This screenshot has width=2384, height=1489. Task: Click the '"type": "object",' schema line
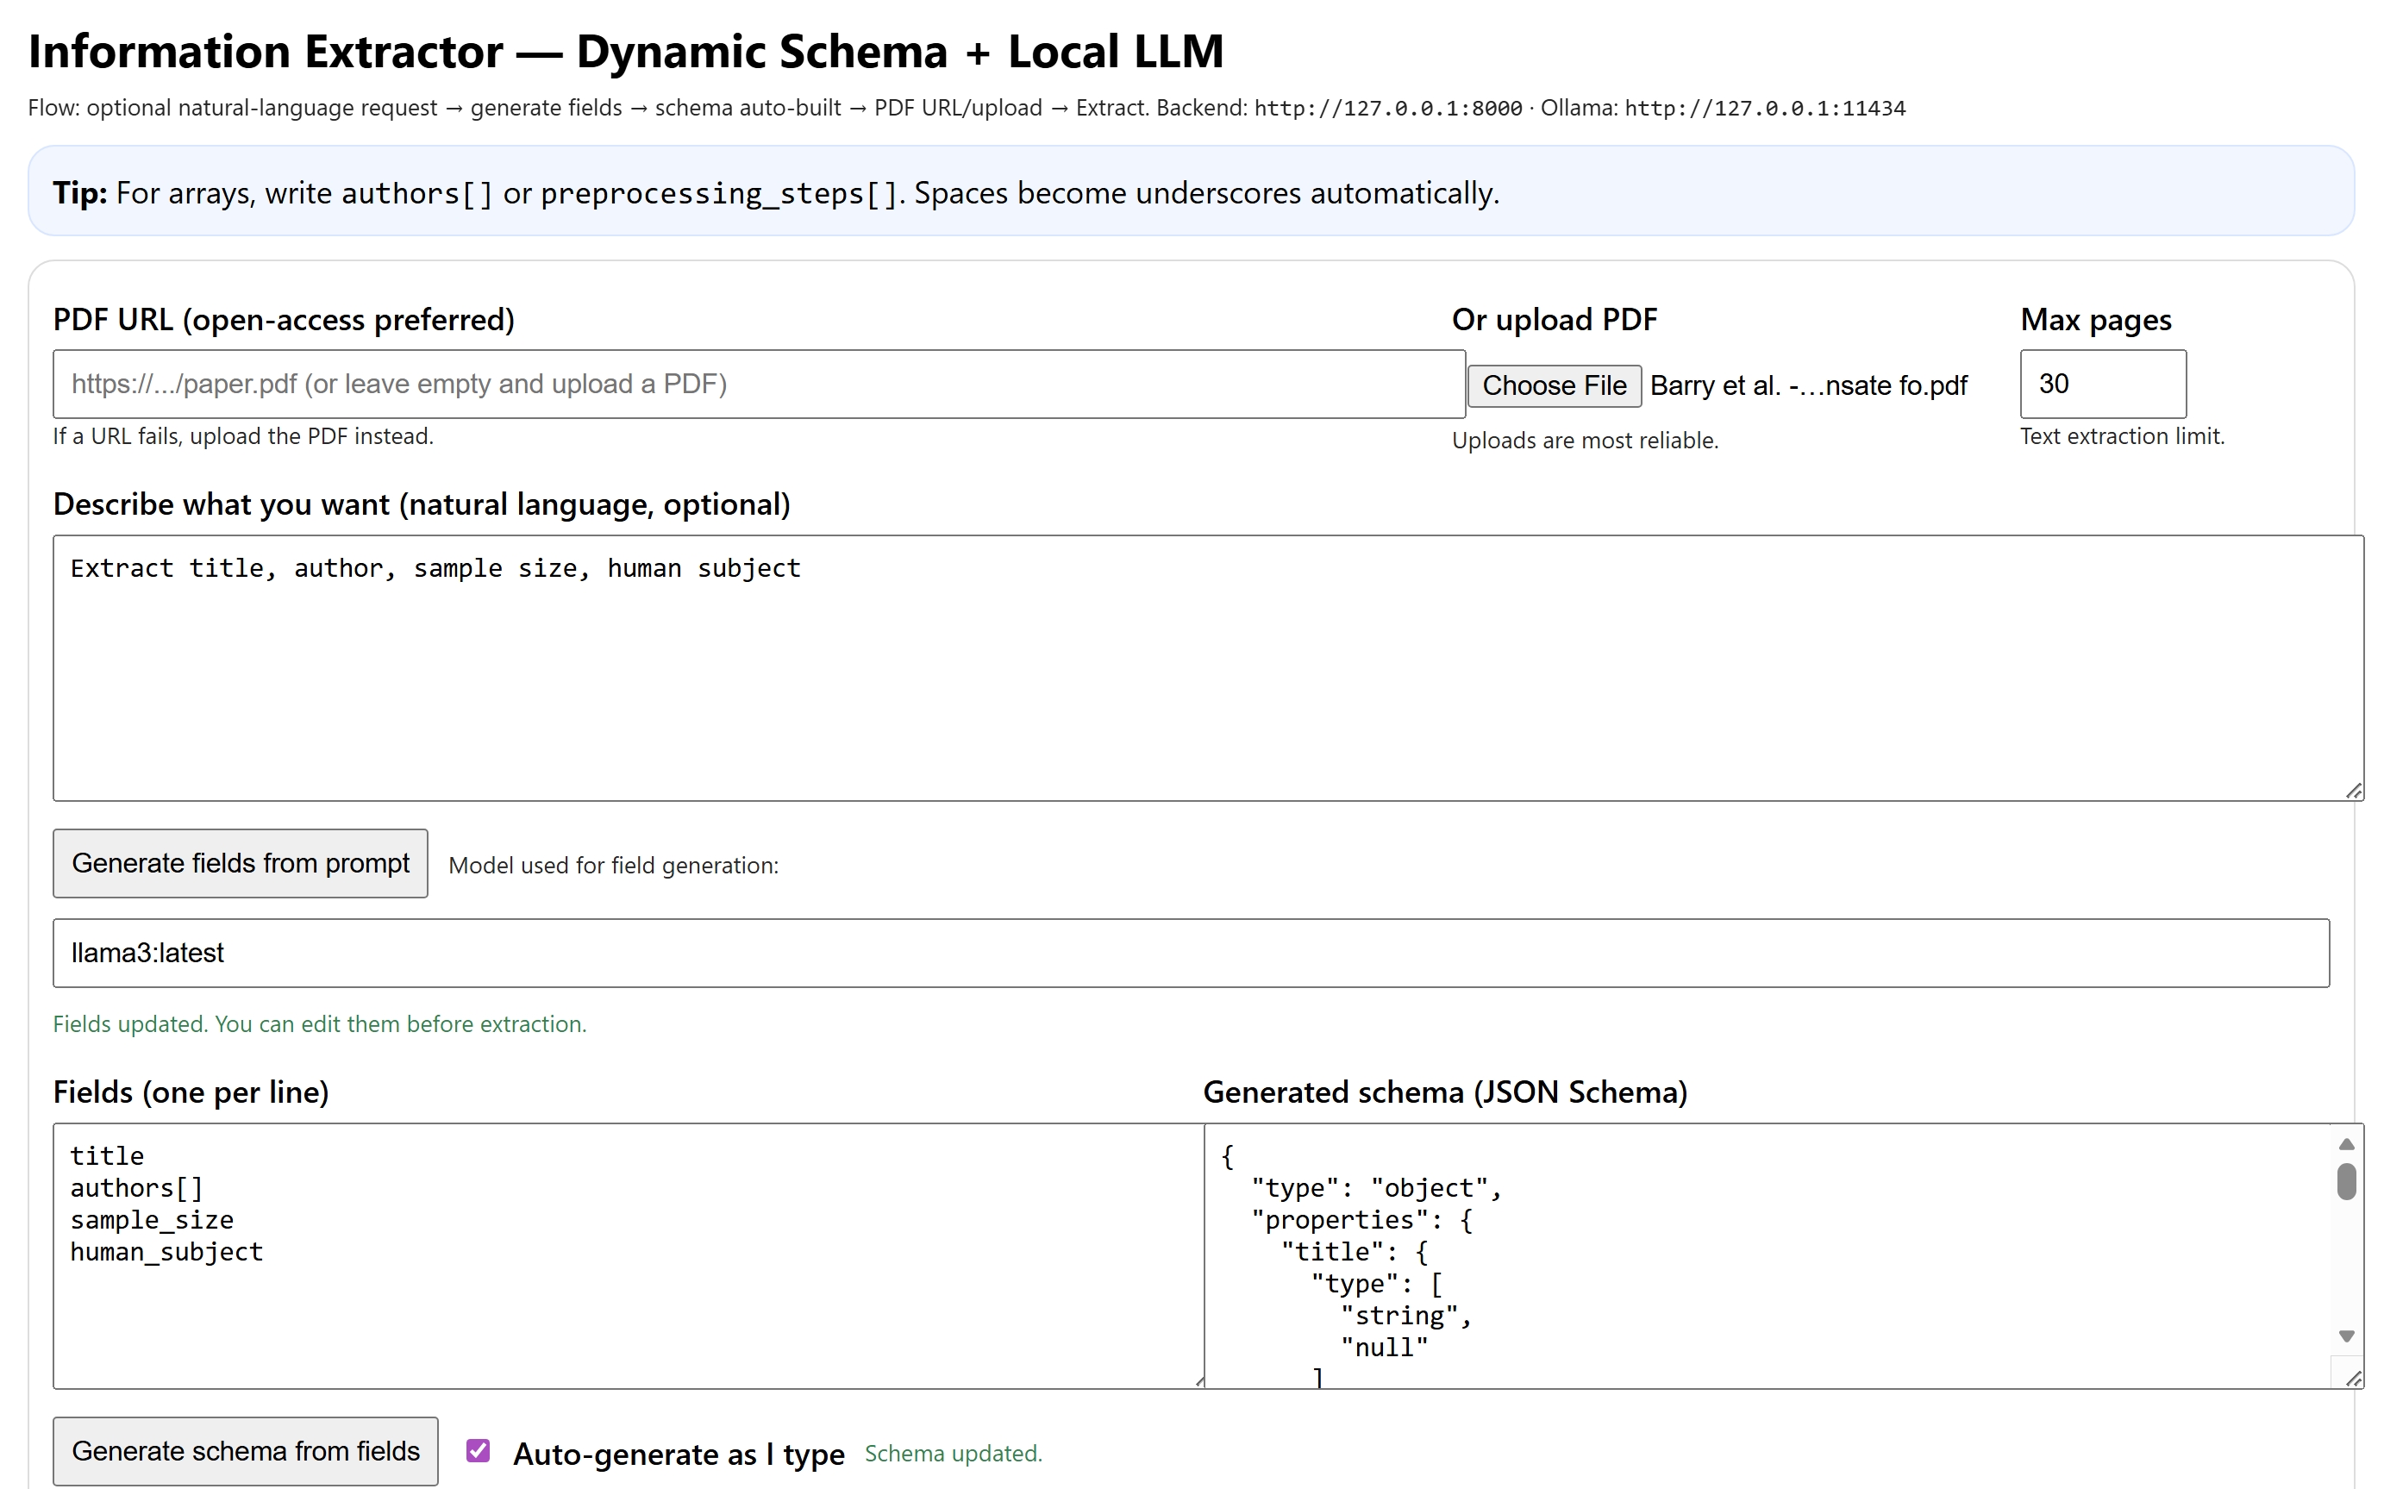click(x=1377, y=1189)
